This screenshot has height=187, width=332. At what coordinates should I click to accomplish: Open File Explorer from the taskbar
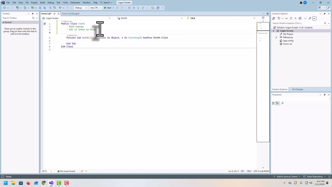(13, 183)
